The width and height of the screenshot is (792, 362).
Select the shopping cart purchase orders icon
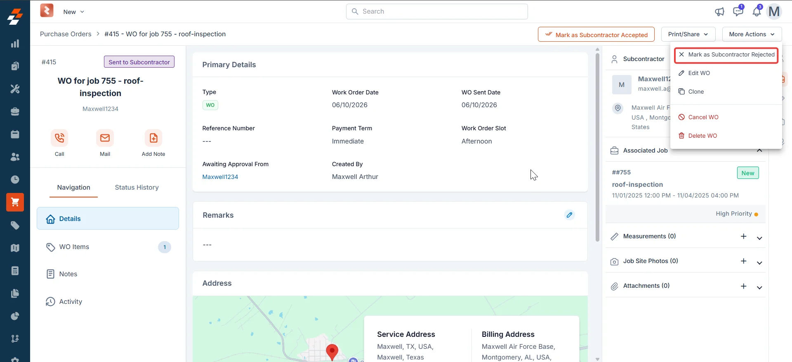pyautogui.click(x=15, y=202)
